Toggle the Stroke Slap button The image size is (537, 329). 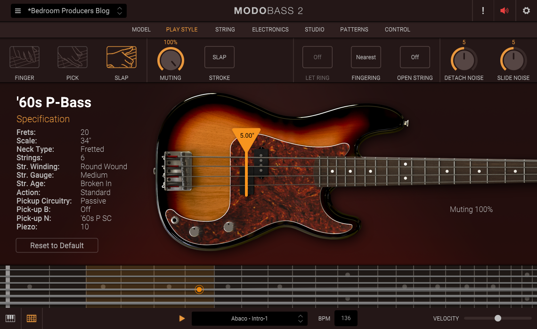(x=220, y=57)
